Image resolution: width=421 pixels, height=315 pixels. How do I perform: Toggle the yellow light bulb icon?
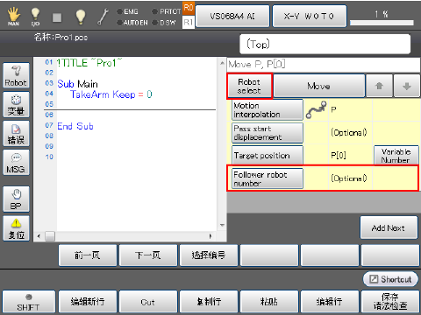[x=81, y=17]
